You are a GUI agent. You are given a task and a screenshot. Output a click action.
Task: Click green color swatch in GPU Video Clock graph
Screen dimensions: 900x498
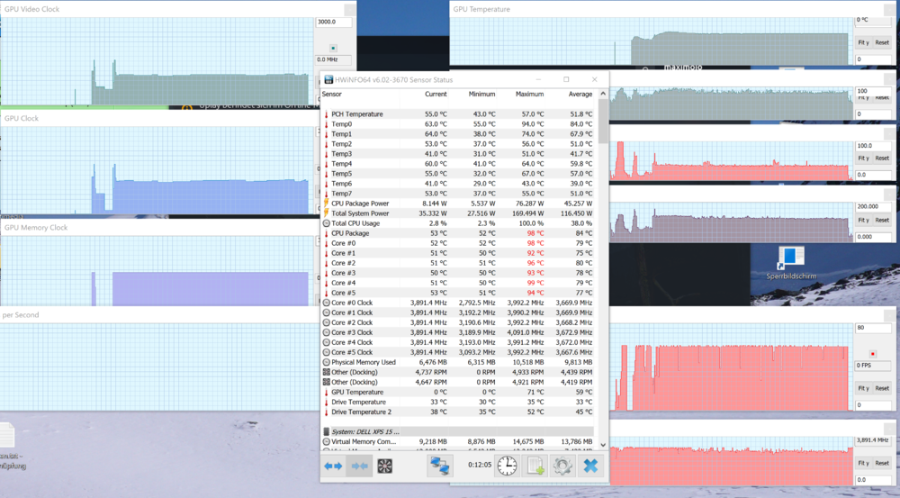[334, 48]
